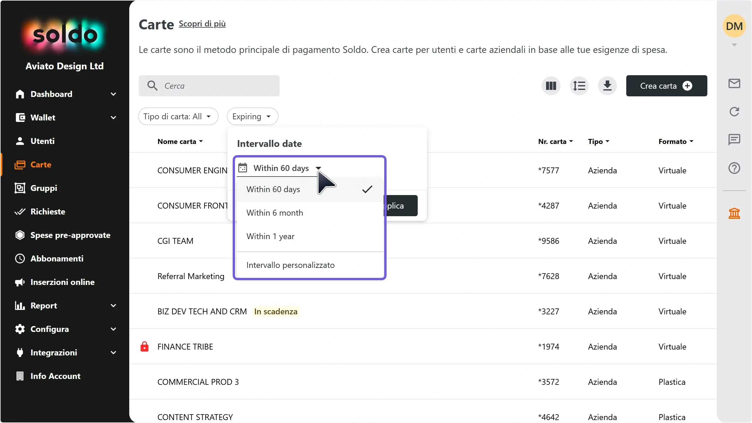
Task: Expand the Report chevron
Action: pos(113,305)
